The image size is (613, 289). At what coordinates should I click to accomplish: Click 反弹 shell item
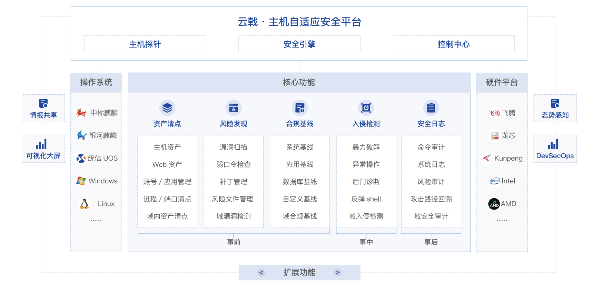[x=366, y=199]
